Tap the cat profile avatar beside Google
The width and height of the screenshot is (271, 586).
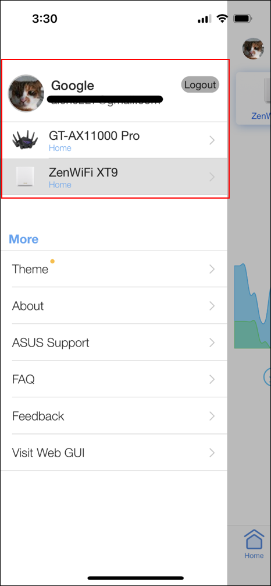pyautogui.click(x=26, y=93)
